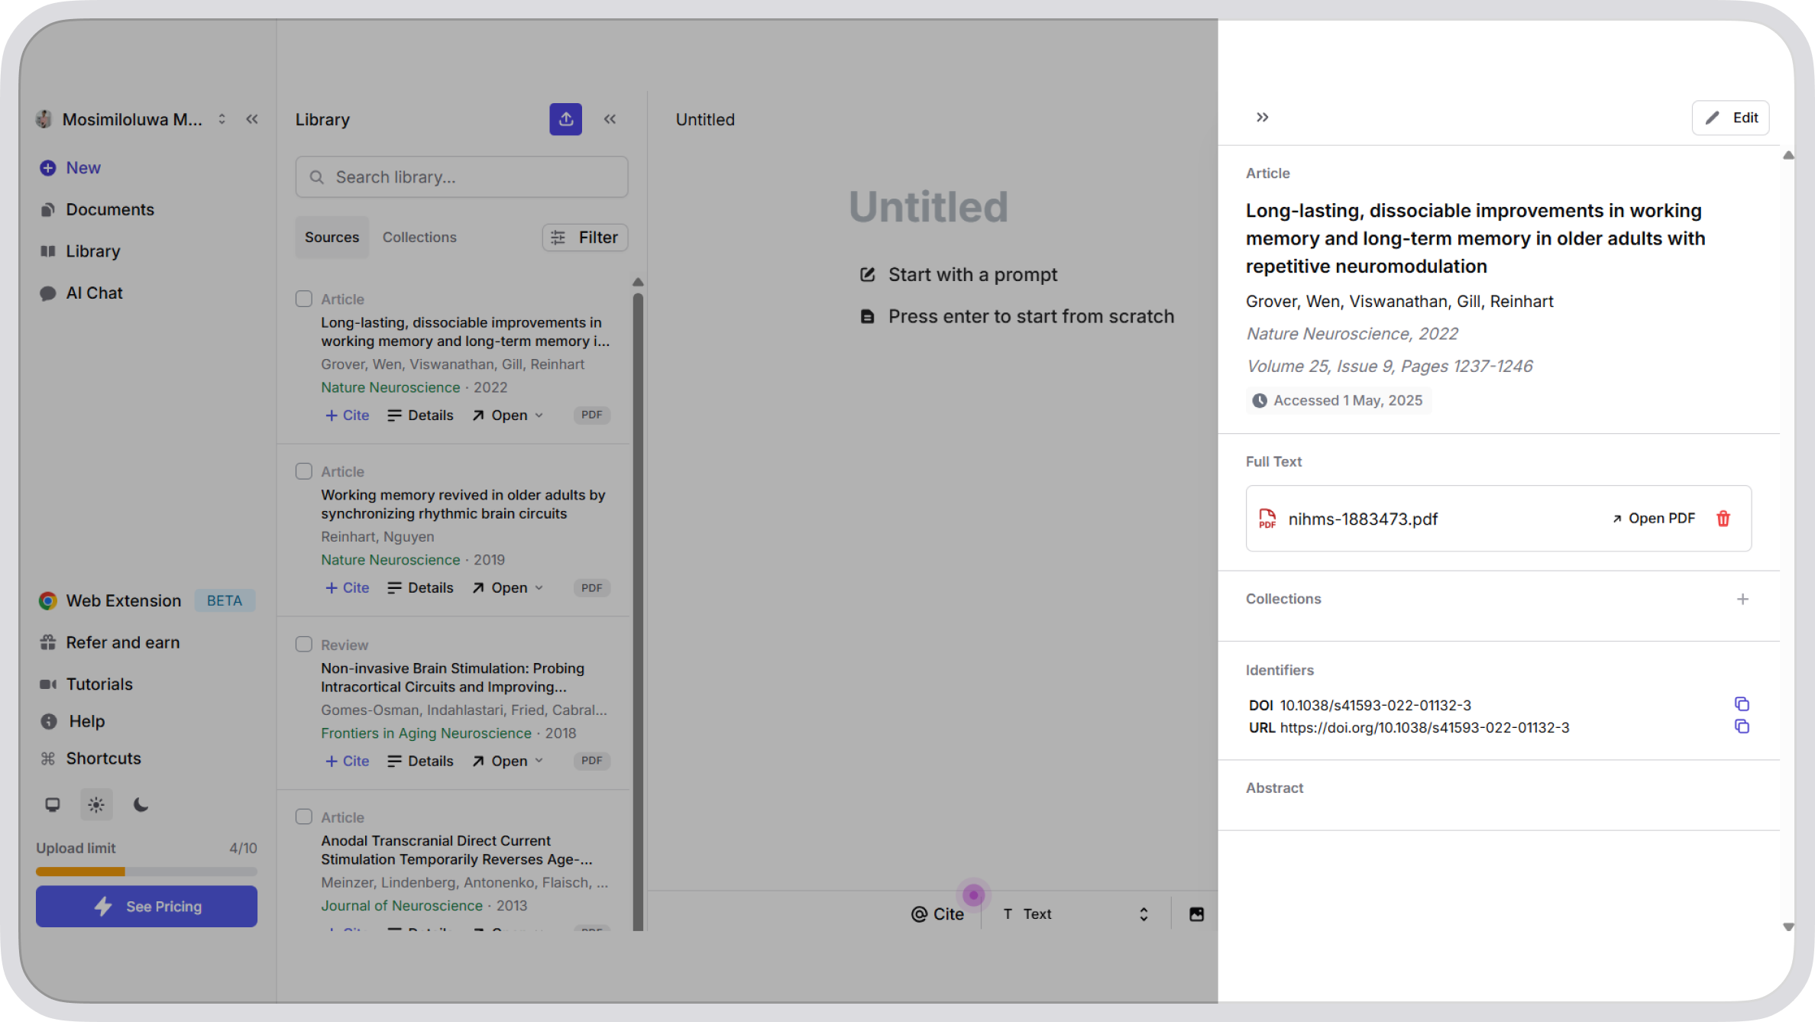This screenshot has height=1022, width=1815.
Task: Click the Edit button in details panel
Action: pos(1730,118)
